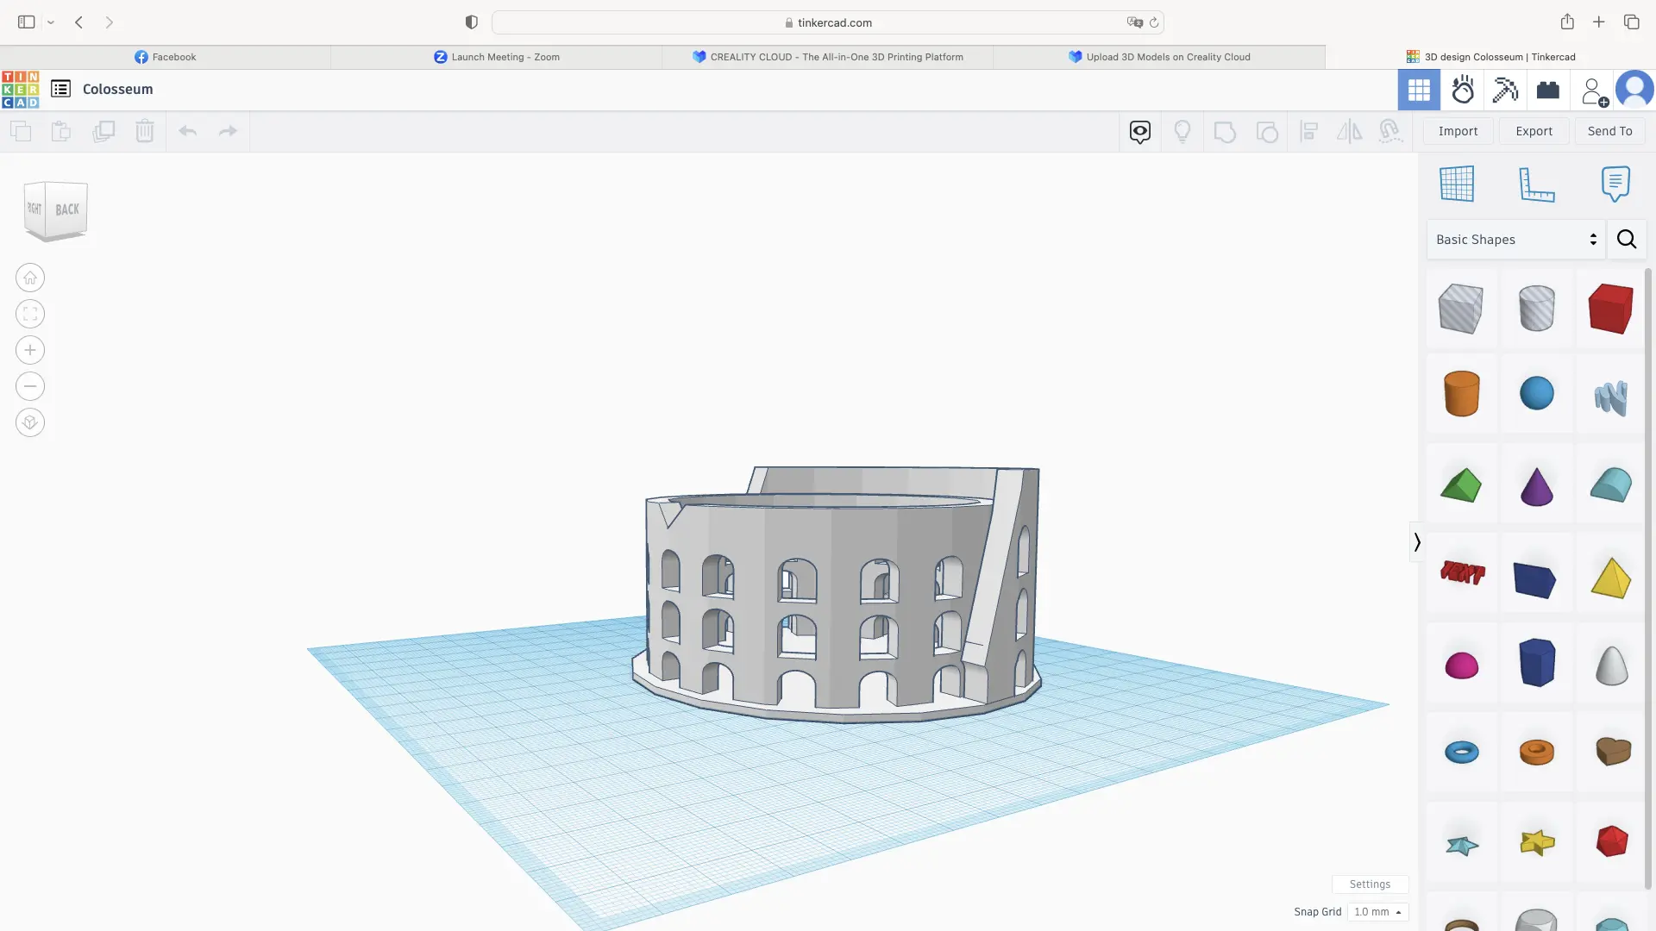Select the red Box shape
The height and width of the screenshot is (931, 1656).
click(1611, 308)
